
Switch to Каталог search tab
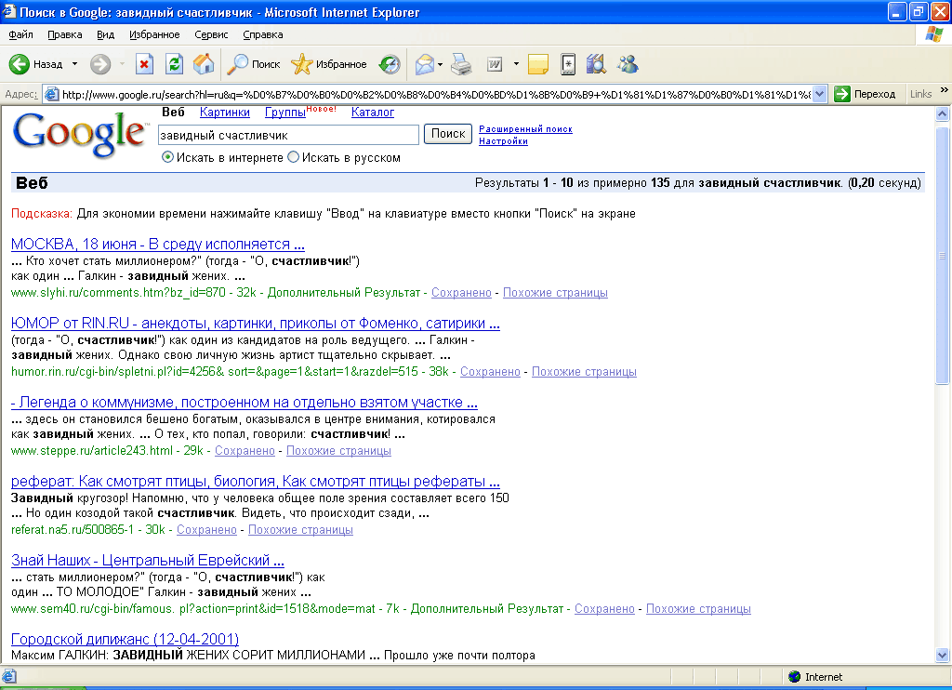tap(373, 113)
